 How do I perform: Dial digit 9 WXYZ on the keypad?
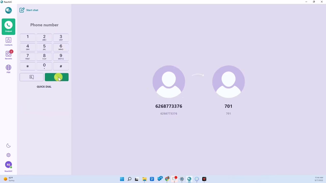[61, 56]
